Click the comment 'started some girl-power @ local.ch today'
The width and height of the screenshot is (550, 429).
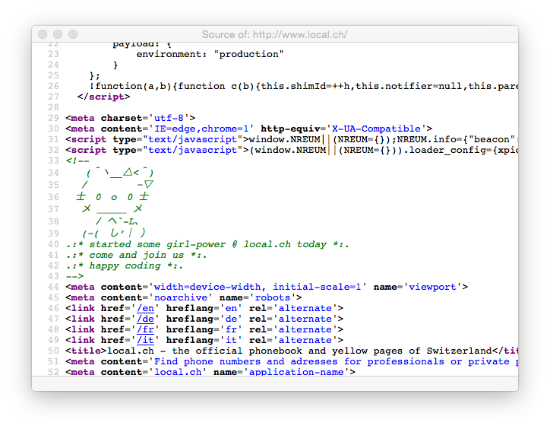tap(207, 244)
